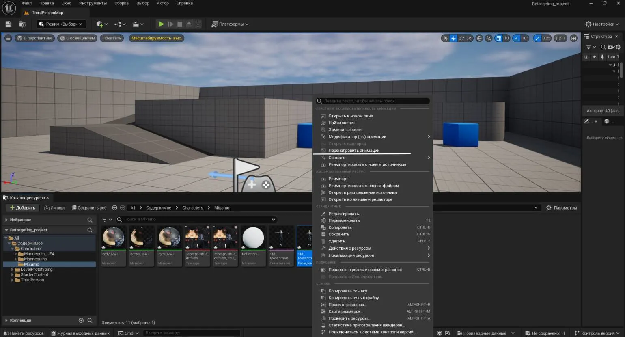
Task: Open the Инструменты menu in menu bar
Action: (x=93, y=3)
